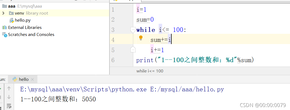
Task: Toggle soft-wrap in the Run console
Action: point(9,106)
